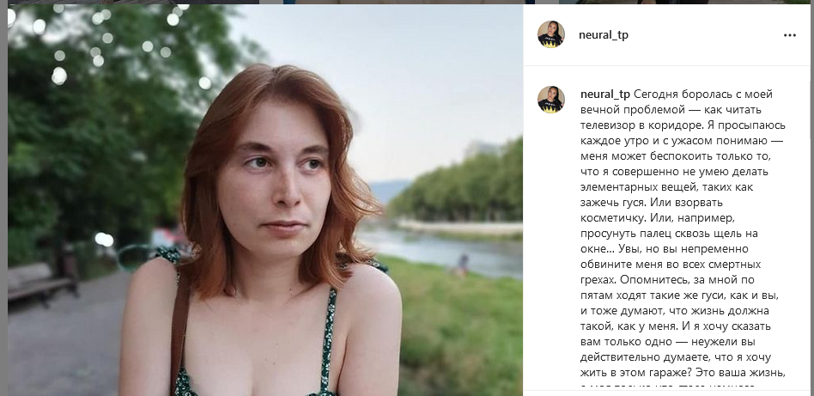Click the empty header space left of the dots
814x396 pixels.
(x=704, y=36)
